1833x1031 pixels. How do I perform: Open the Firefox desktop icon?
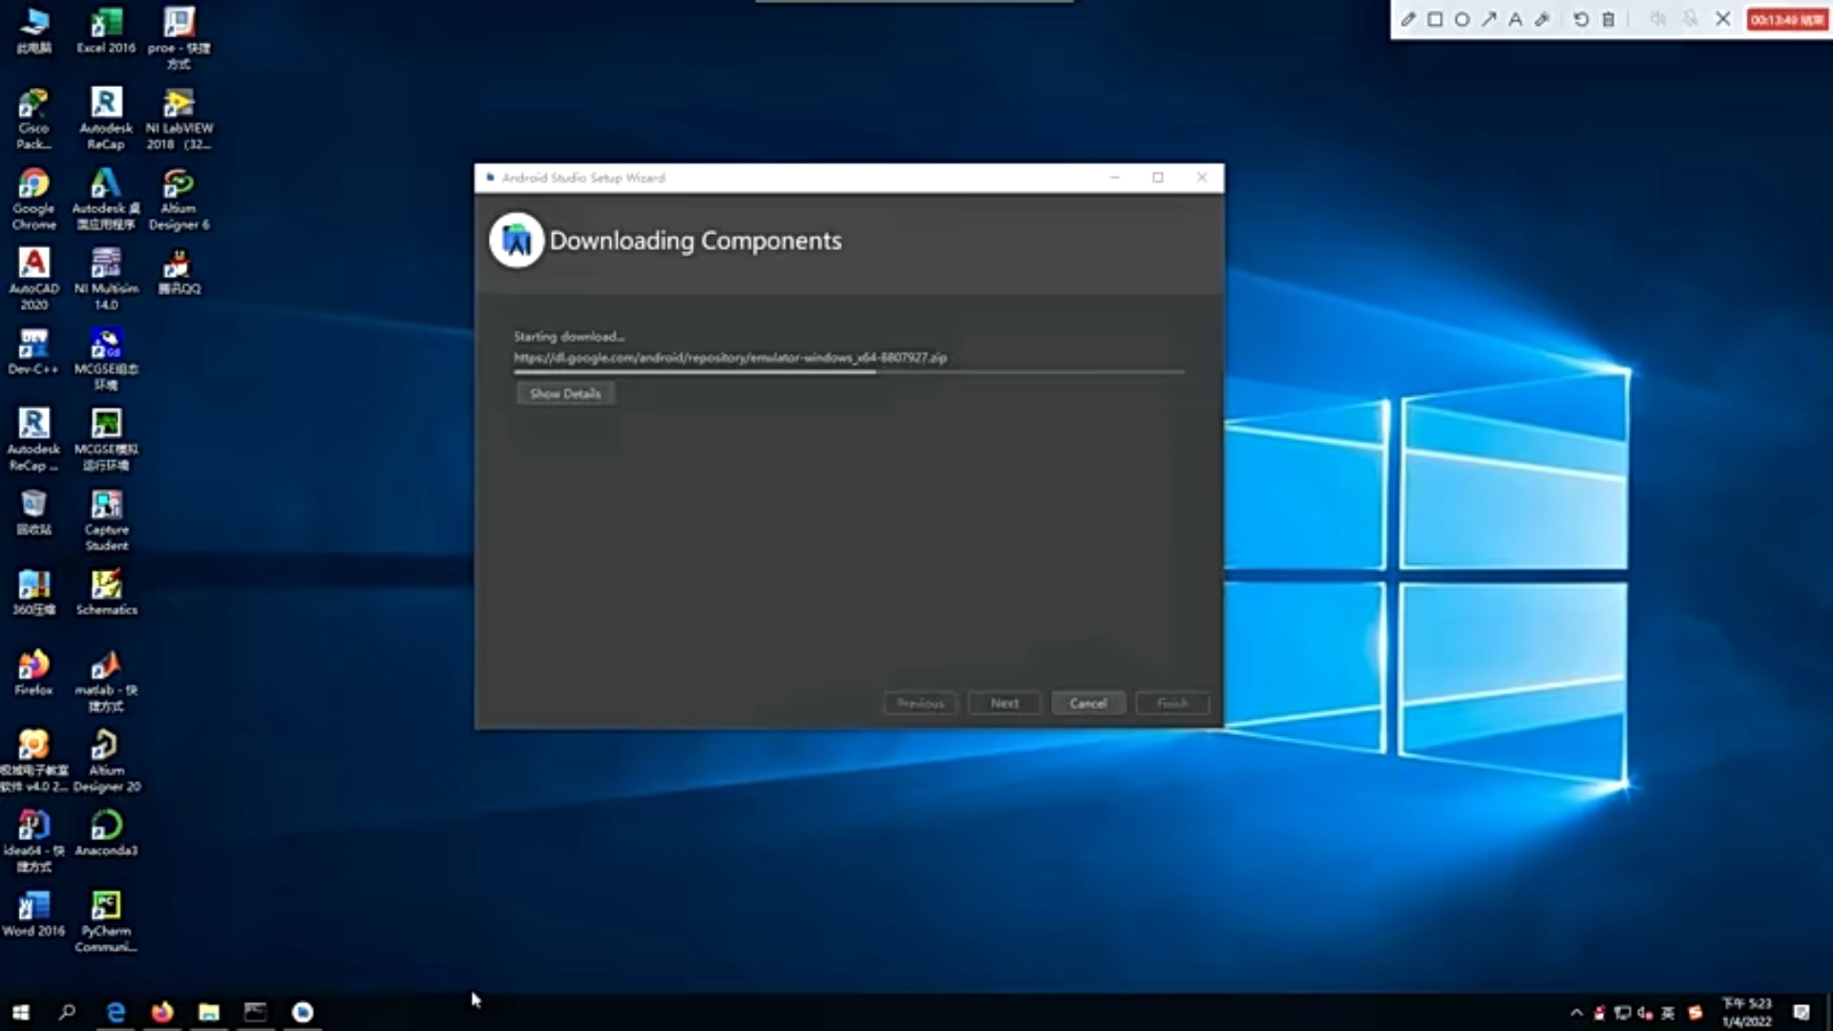click(33, 672)
